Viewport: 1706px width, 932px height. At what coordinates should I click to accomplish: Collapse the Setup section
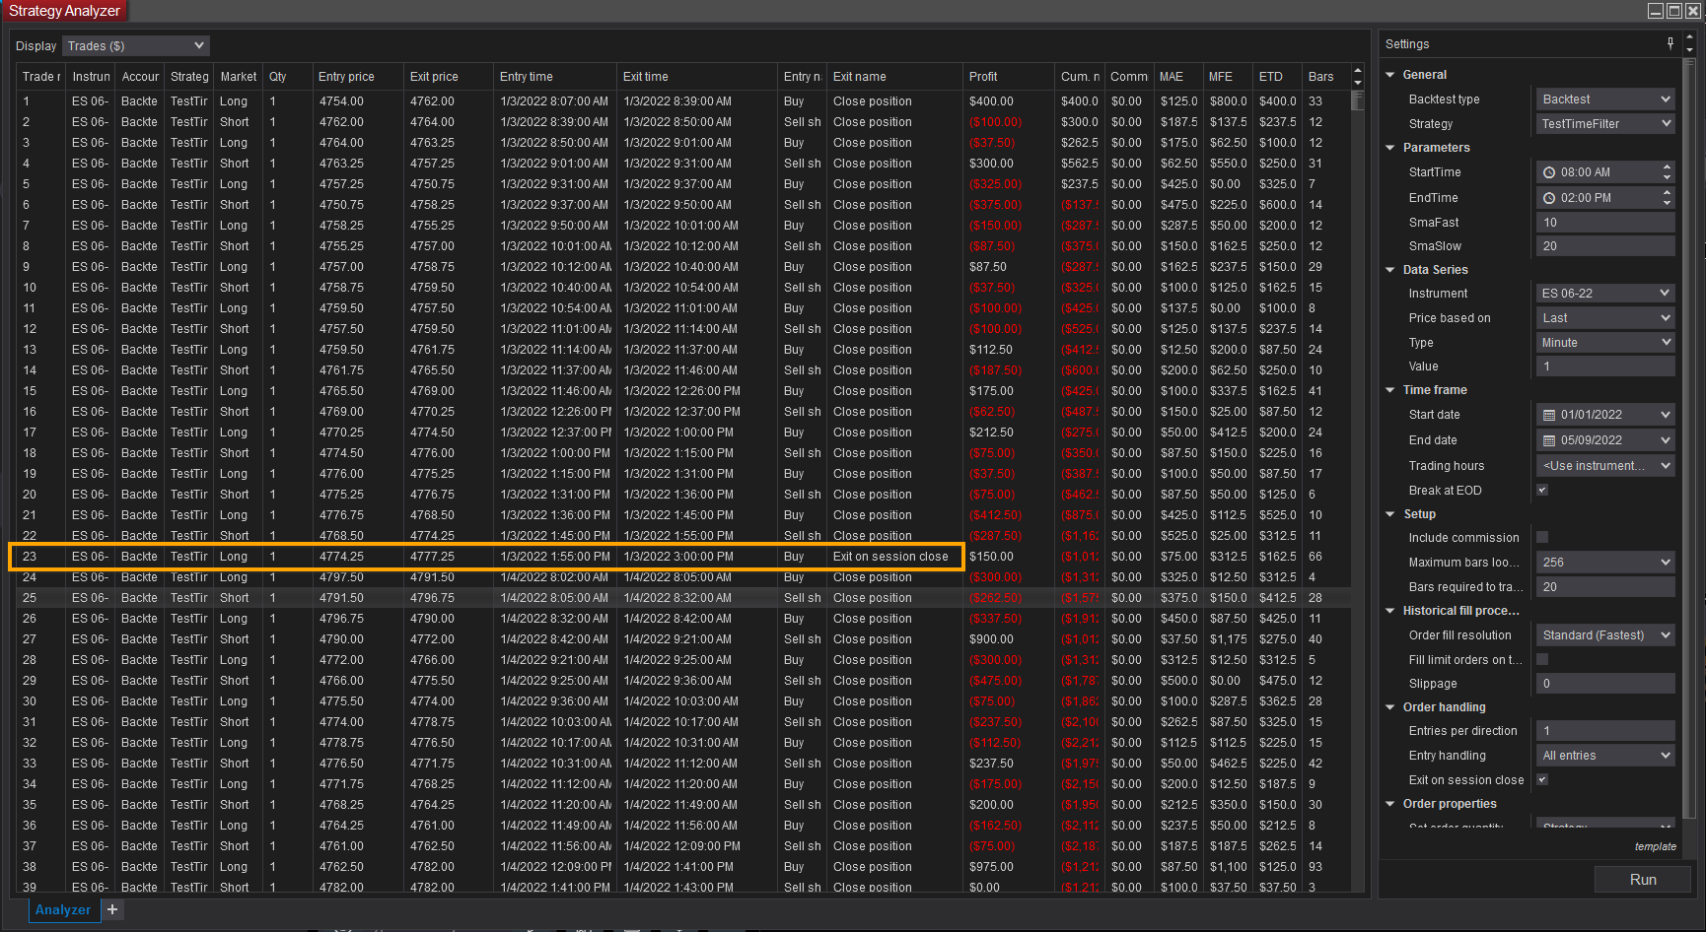[x=1390, y=514]
